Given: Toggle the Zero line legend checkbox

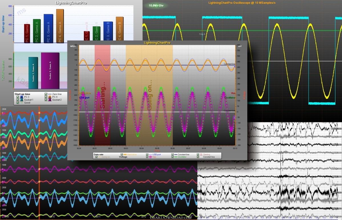Looking at the screenshot, I should point(46,94).
